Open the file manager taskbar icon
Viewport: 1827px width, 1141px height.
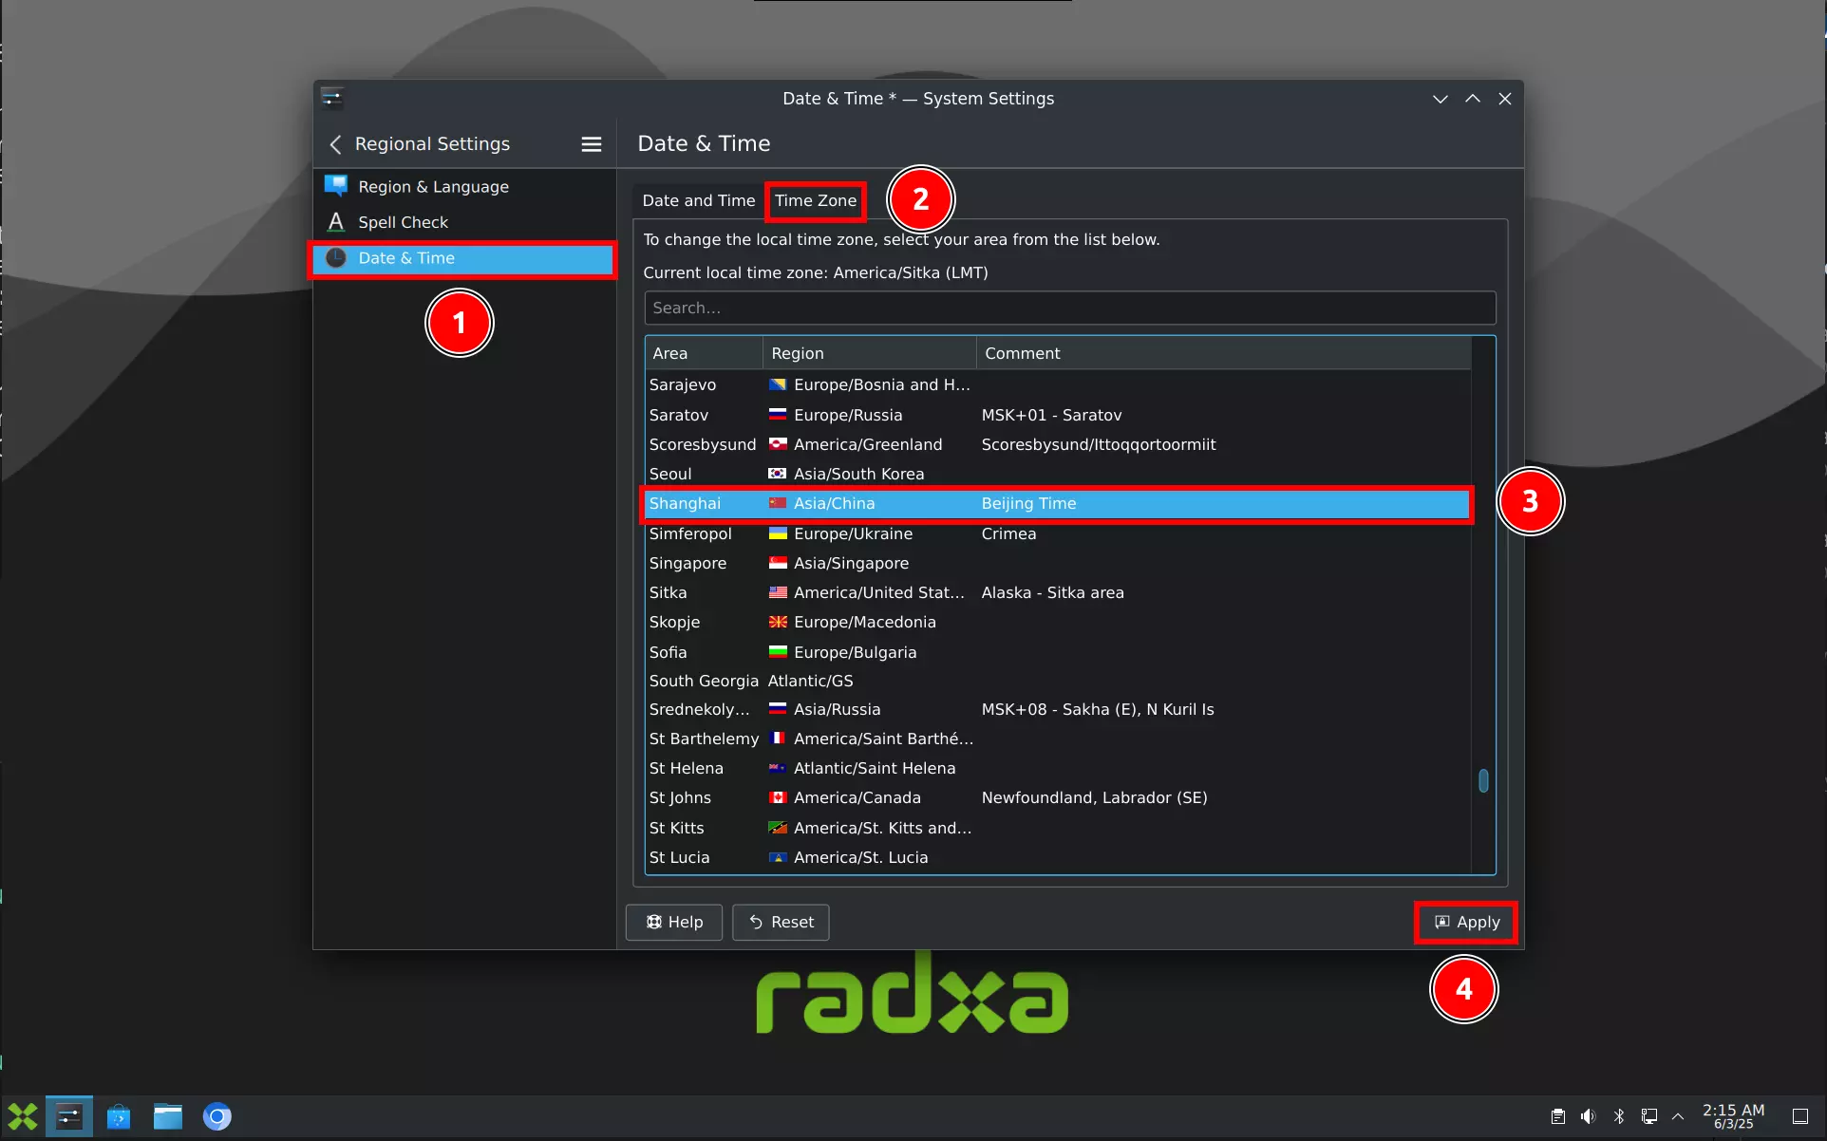pos(168,1116)
